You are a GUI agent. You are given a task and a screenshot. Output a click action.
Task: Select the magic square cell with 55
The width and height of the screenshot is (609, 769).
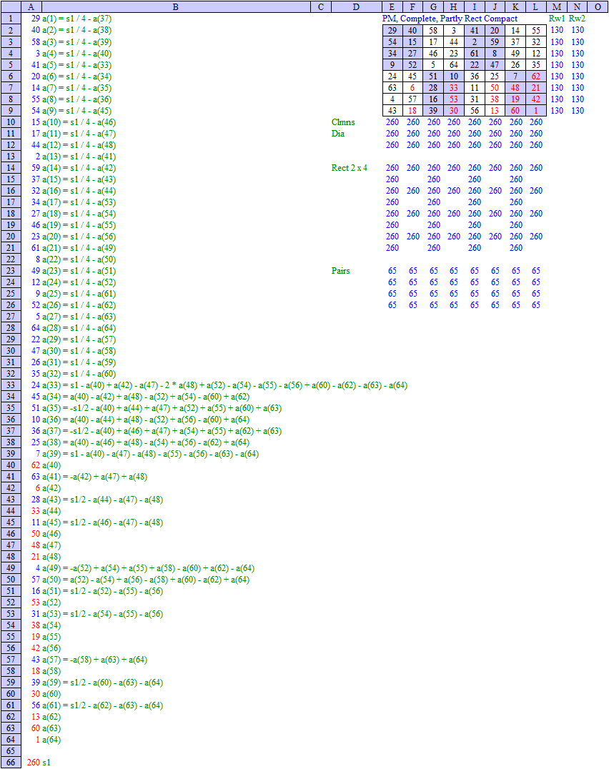pos(536,31)
